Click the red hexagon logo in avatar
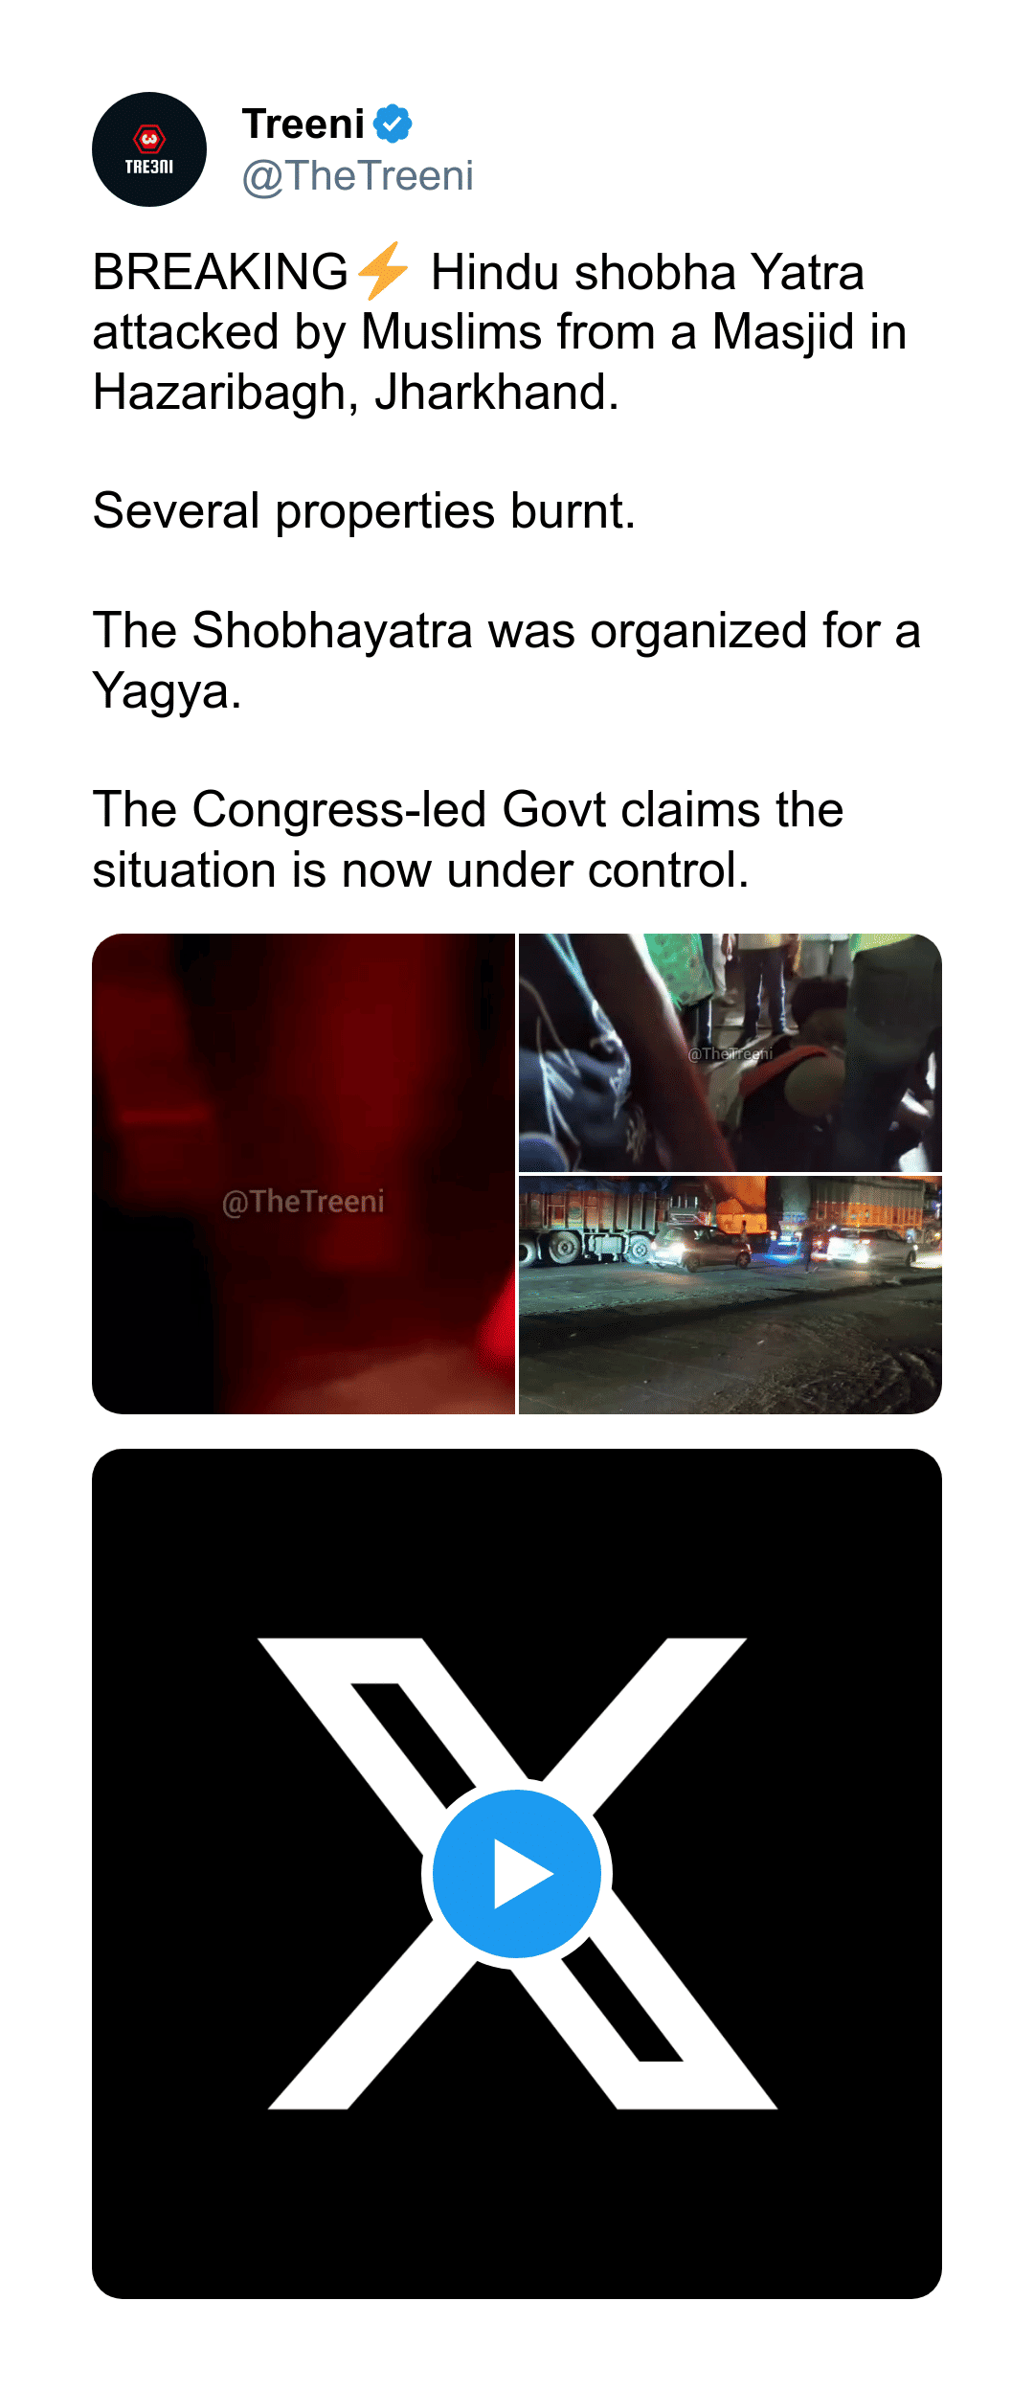Viewport: 1034px width, 2391px height. click(x=149, y=139)
